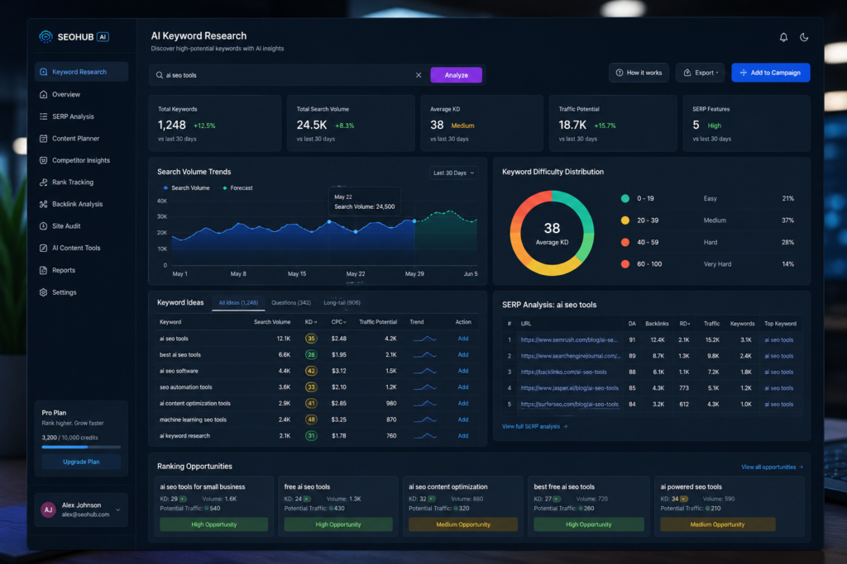847x564 pixels.
Task: Switch to the Long-tail (906) tab
Action: click(x=342, y=302)
